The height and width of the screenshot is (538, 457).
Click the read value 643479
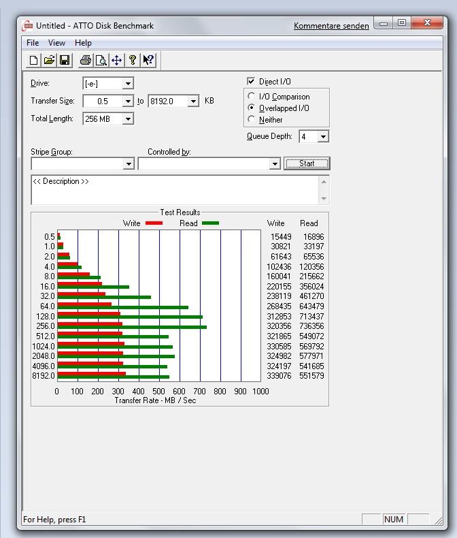pos(311,306)
